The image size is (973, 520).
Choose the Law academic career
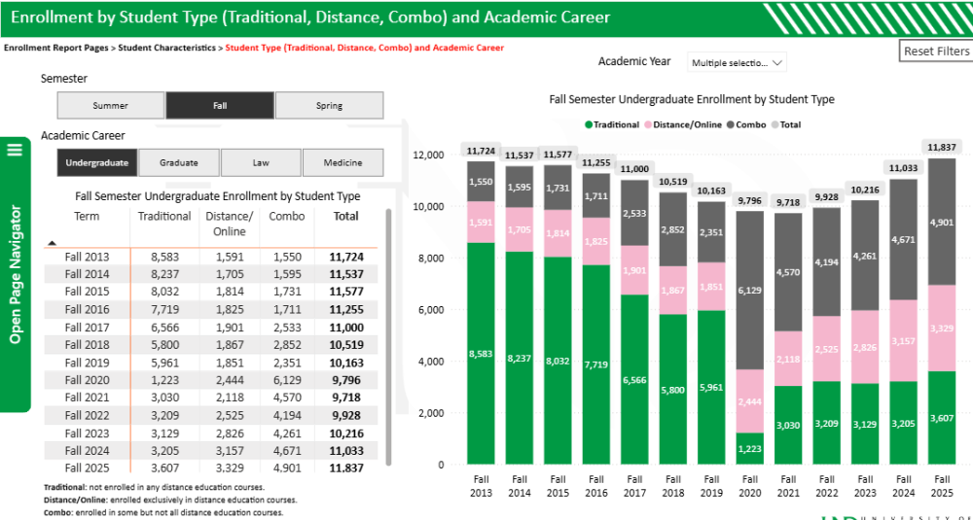click(x=261, y=162)
